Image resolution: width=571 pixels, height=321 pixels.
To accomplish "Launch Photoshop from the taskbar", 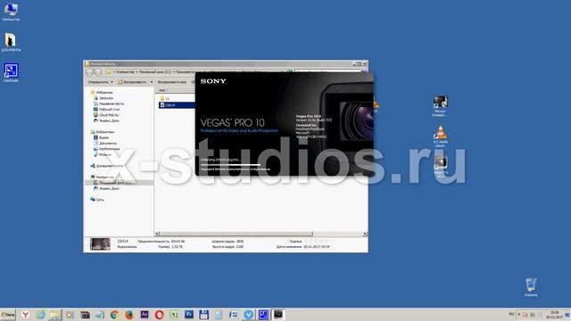I will tap(188, 315).
